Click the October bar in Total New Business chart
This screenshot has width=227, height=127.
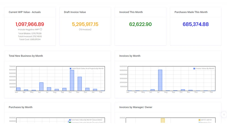[72, 80]
